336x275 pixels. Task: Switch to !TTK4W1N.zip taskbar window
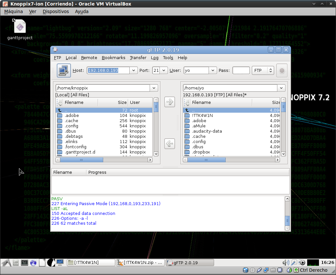click(140, 263)
